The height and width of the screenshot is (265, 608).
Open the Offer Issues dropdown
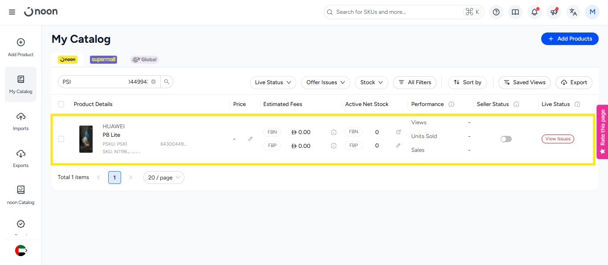pos(326,82)
